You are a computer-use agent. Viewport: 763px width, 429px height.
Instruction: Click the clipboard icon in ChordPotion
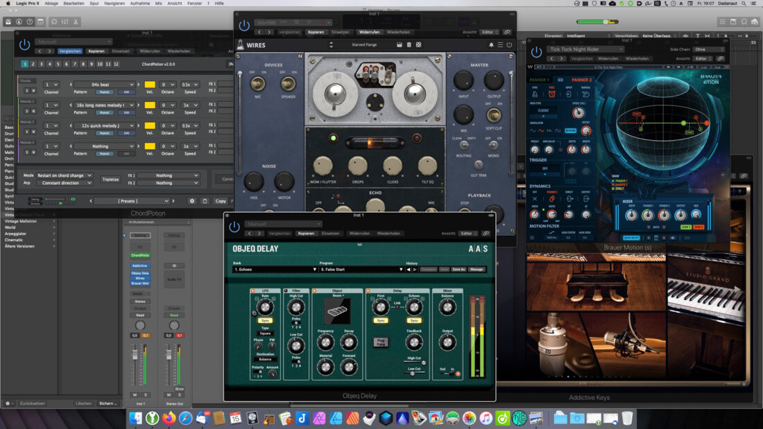(x=205, y=201)
